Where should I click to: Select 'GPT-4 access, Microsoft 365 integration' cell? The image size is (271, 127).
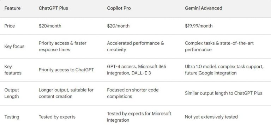tap(136, 70)
